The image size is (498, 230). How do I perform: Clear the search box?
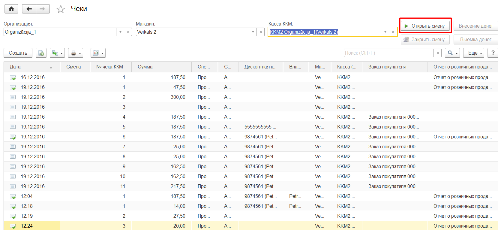438,53
